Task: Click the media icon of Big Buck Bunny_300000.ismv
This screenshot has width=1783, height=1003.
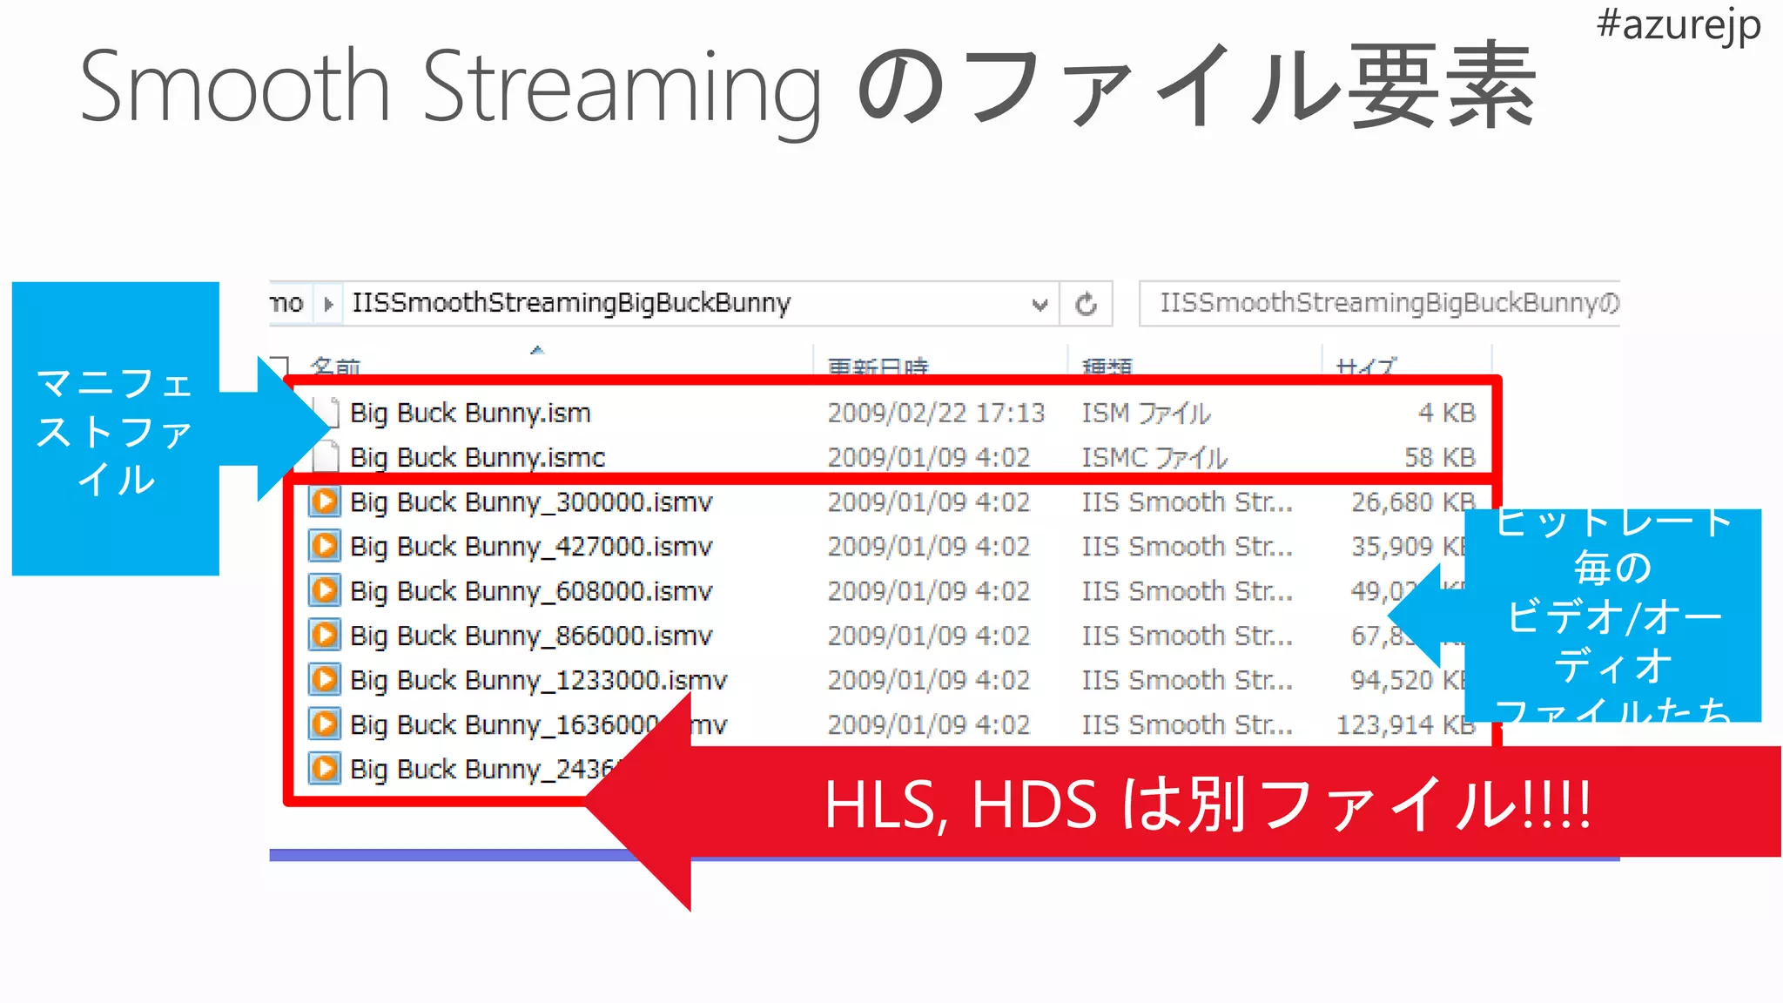Action: pyautogui.click(x=325, y=501)
